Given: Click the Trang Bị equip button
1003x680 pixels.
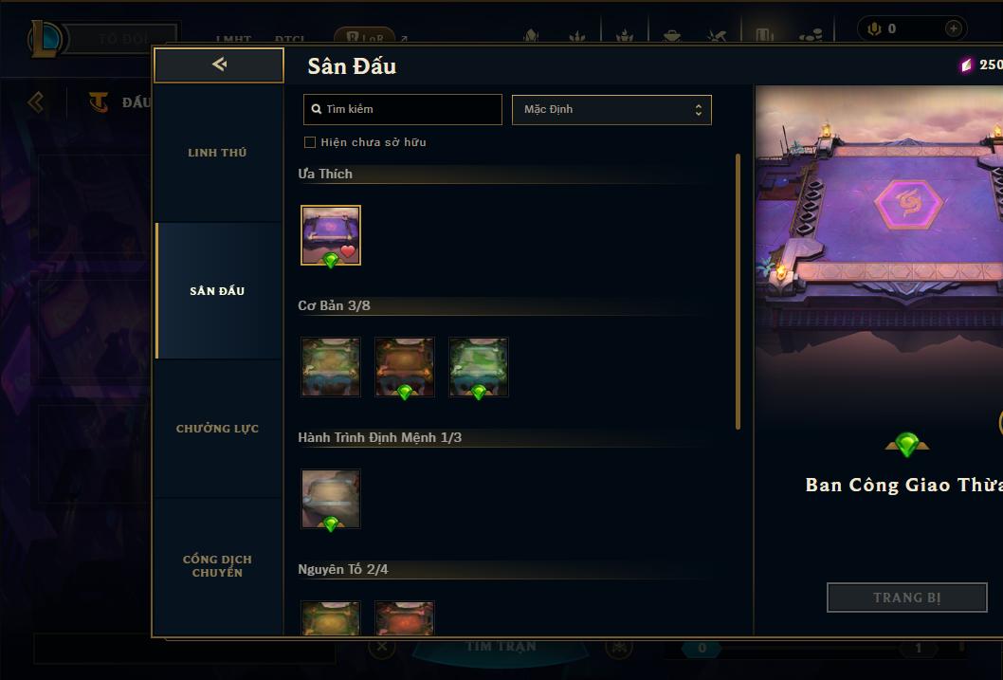Looking at the screenshot, I should click(x=907, y=597).
